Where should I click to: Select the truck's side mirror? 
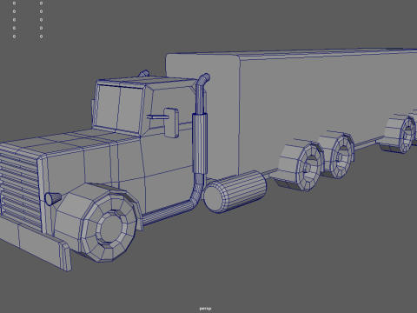pos(171,123)
